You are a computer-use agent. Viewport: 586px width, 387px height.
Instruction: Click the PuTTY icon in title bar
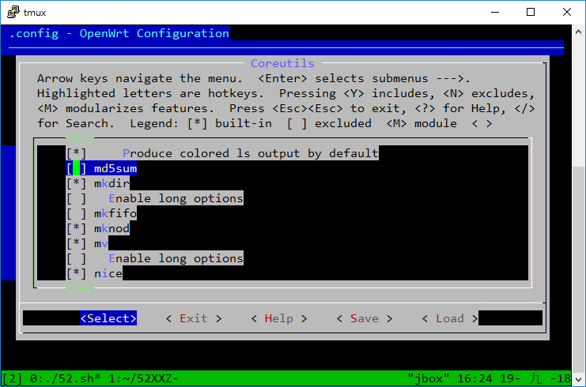[13, 12]
